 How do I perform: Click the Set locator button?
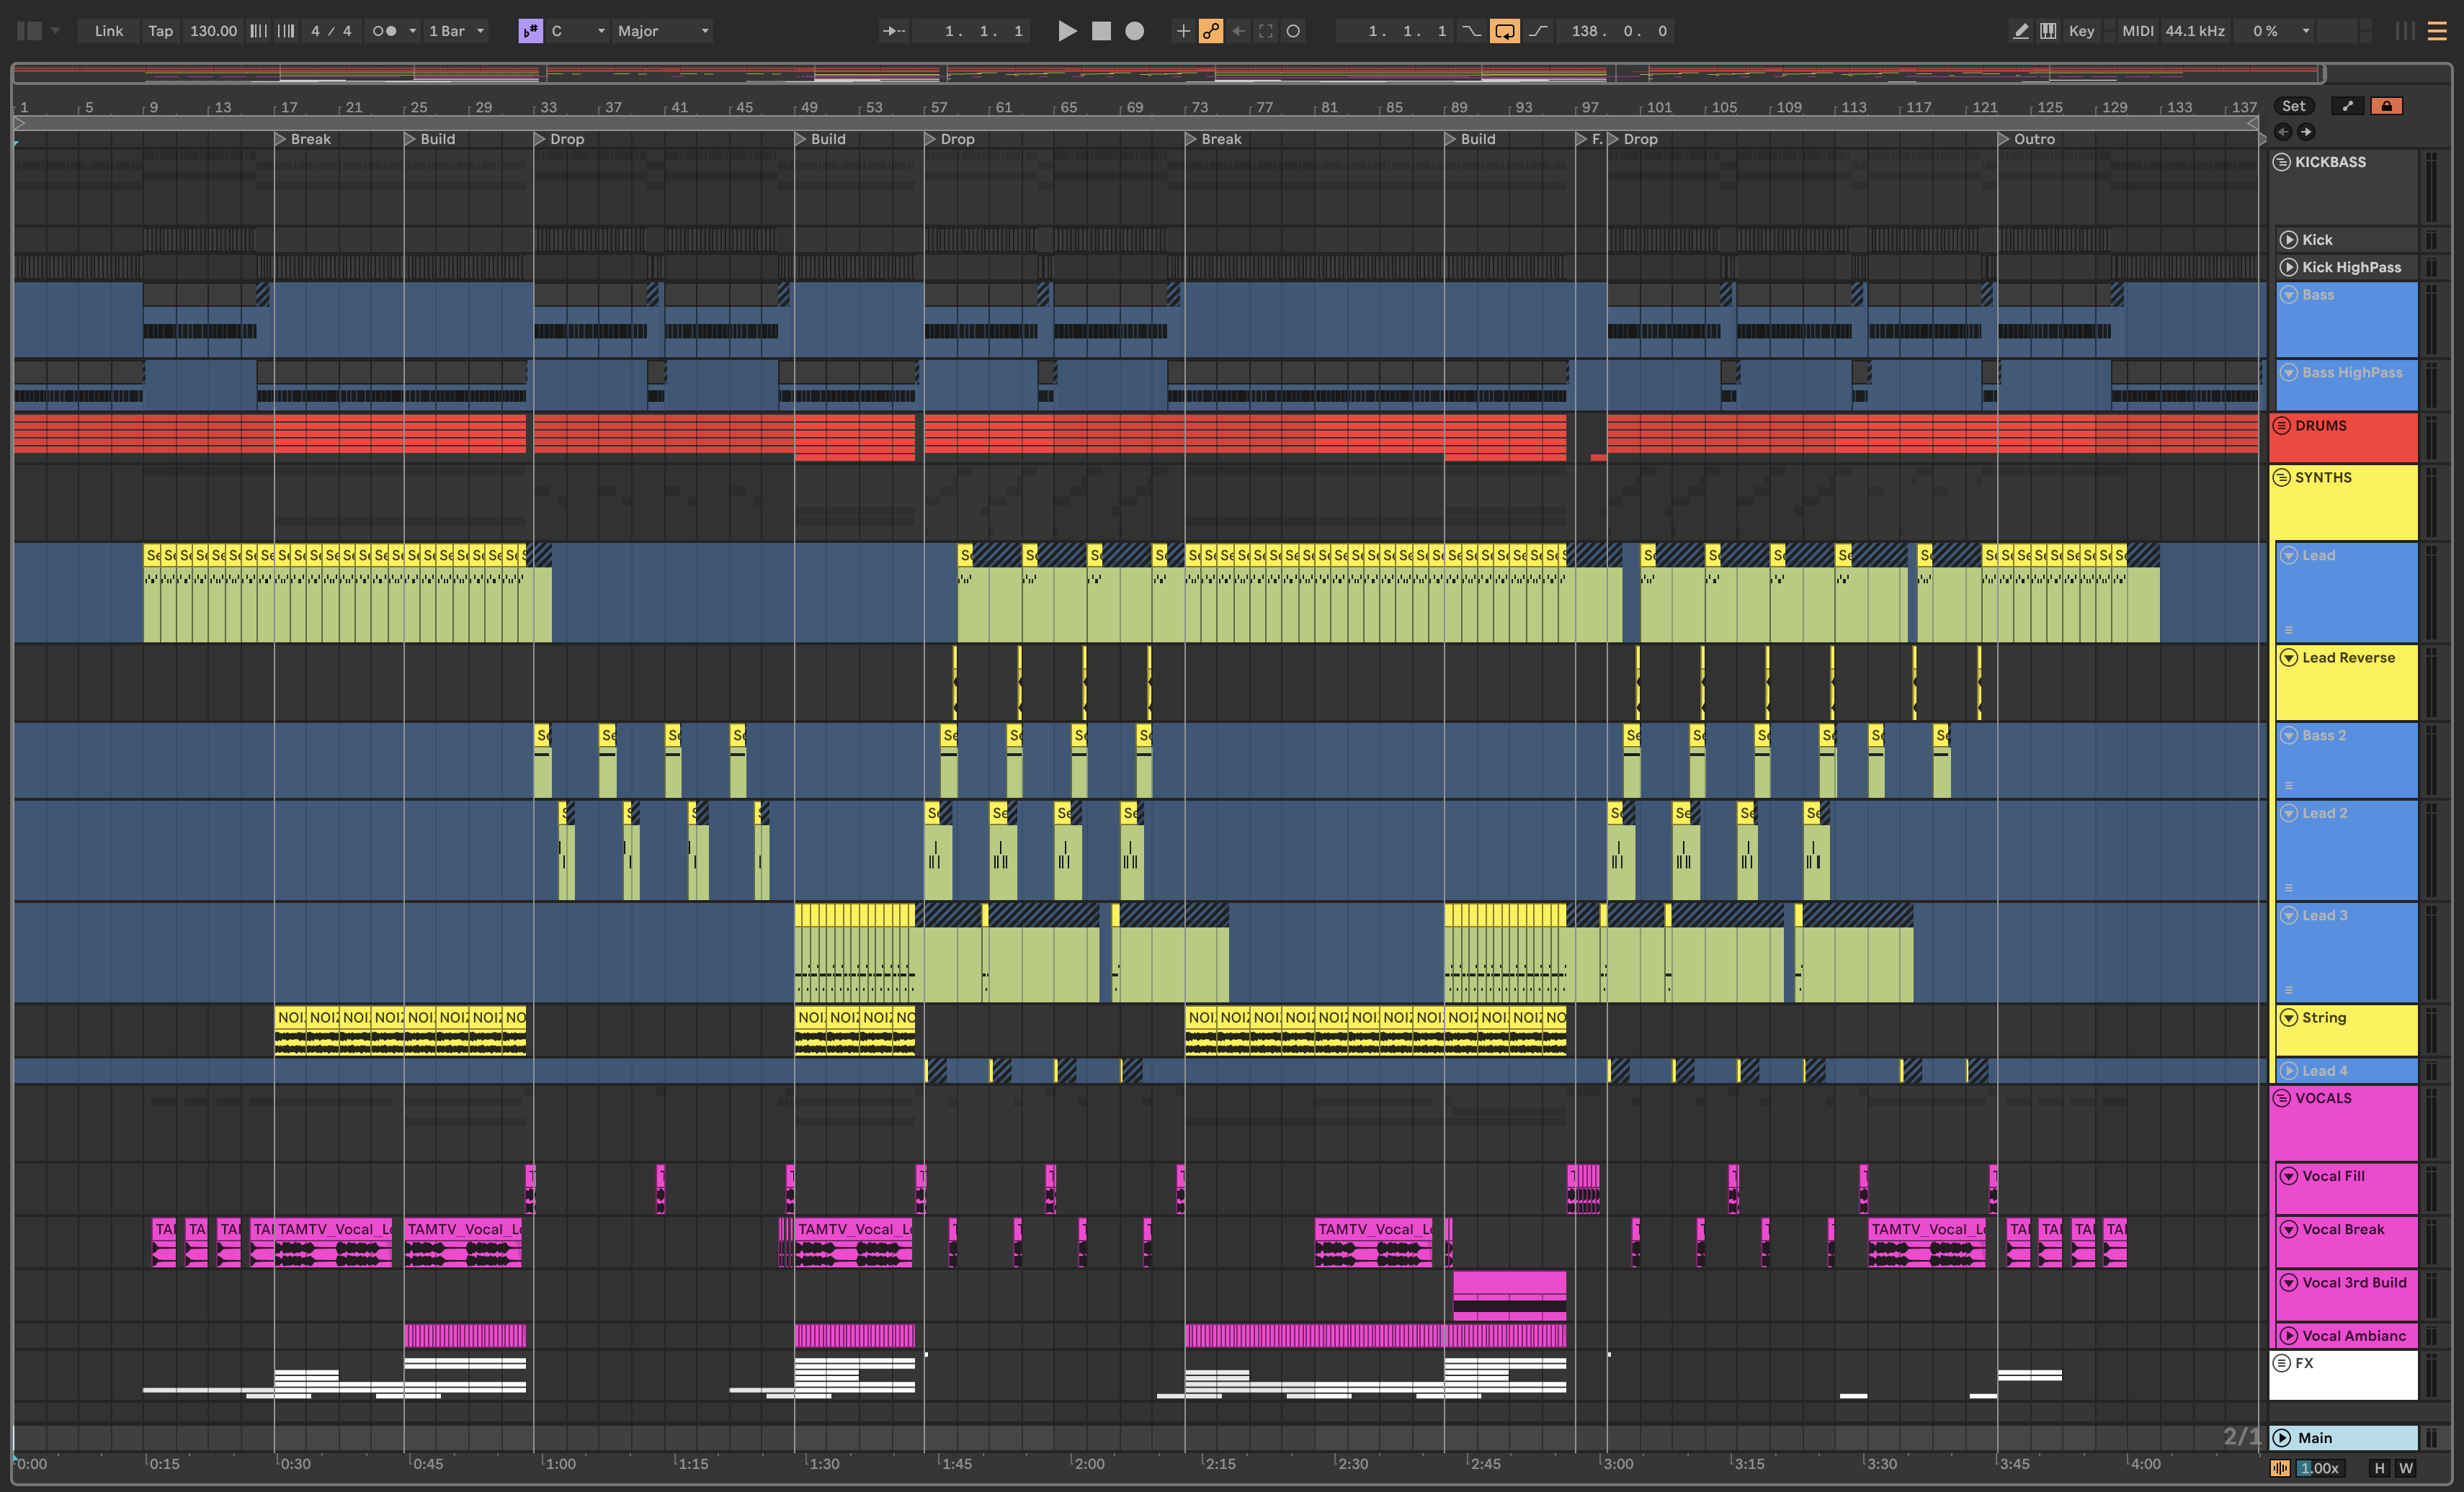click(2293, 106)
